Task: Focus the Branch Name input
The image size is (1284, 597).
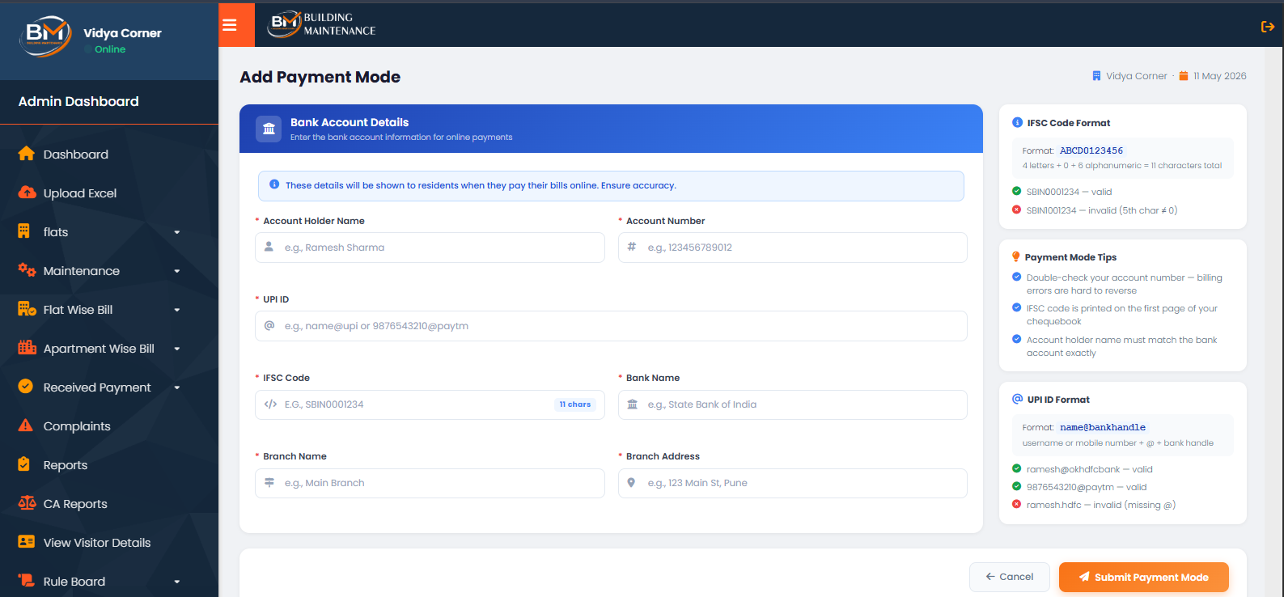Action: (x=430, y=483)
